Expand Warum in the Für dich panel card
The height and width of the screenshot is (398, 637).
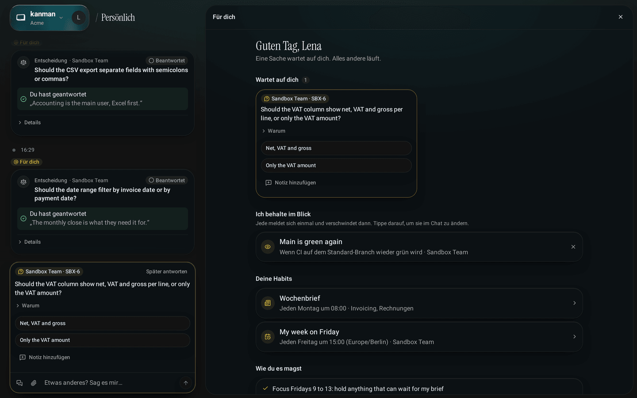click(273, 131)
